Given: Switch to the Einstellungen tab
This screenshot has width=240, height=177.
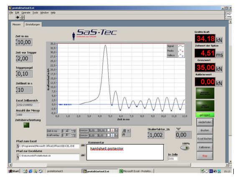Looking at the screenshot, I should click(x=33, y=25).
